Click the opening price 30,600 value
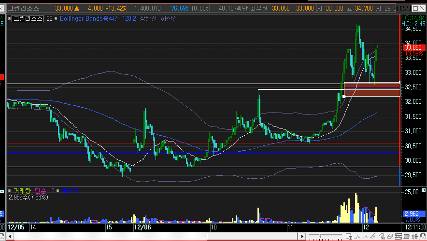Image resolution: width=427 pixels, height=241 pixels. pos(334,8)
